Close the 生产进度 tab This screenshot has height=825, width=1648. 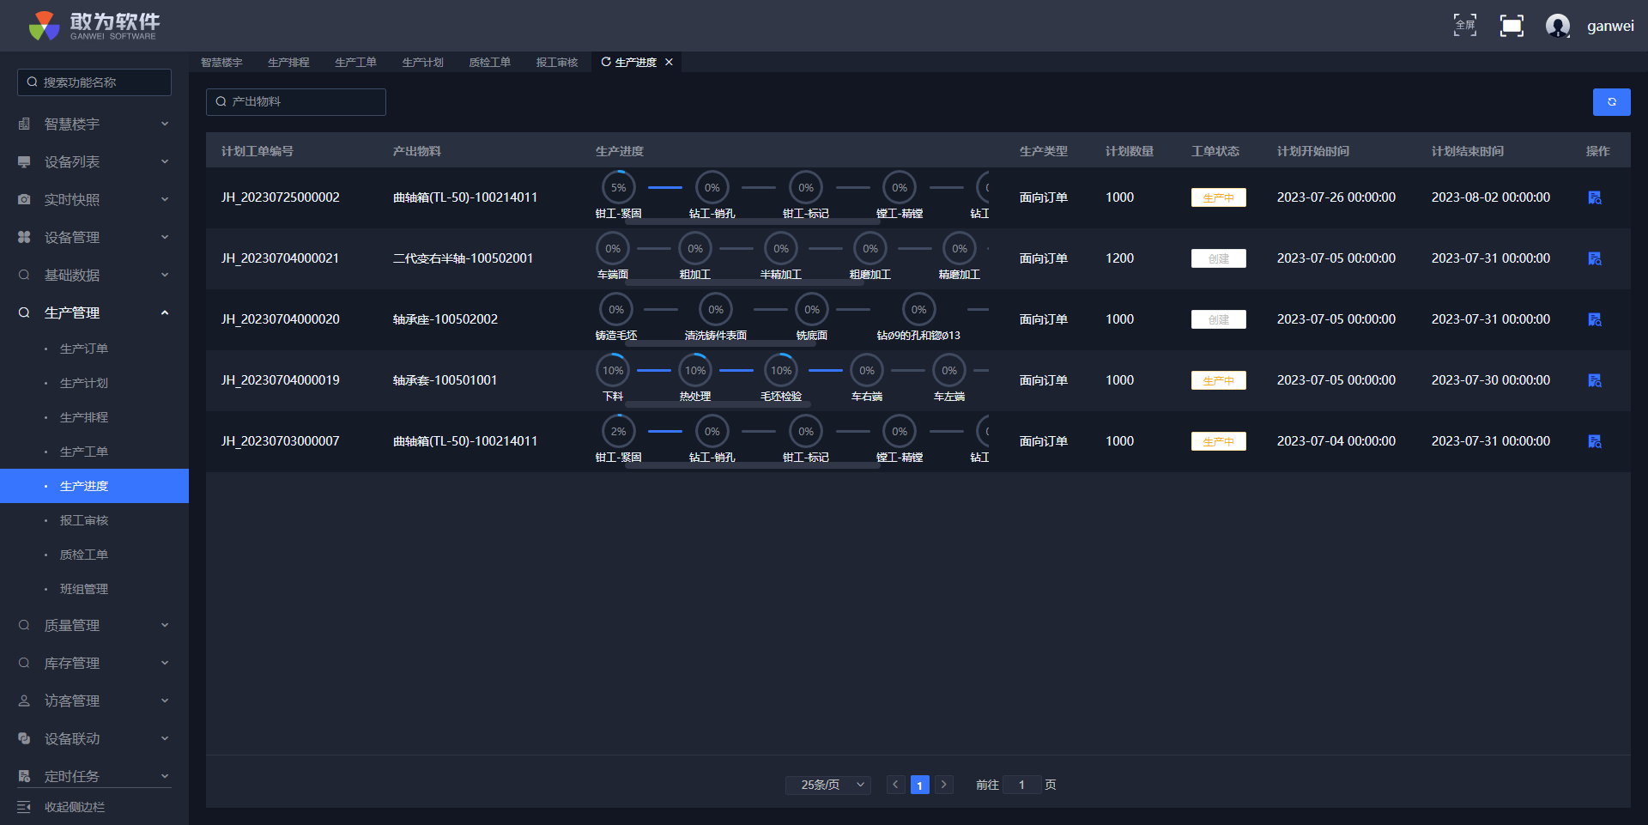click(669, 63)
